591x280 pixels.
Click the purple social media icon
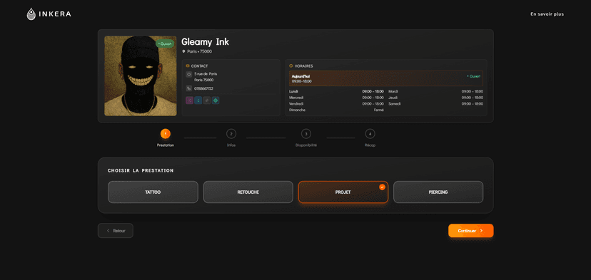point(189,100)
